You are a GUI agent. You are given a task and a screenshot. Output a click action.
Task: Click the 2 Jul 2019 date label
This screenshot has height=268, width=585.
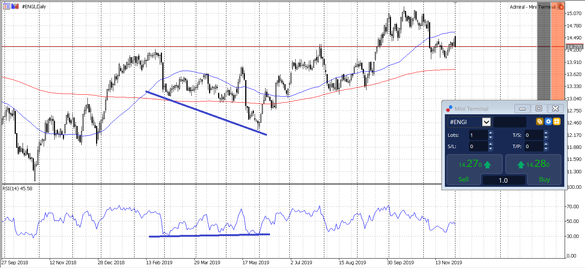pos(301,262)
